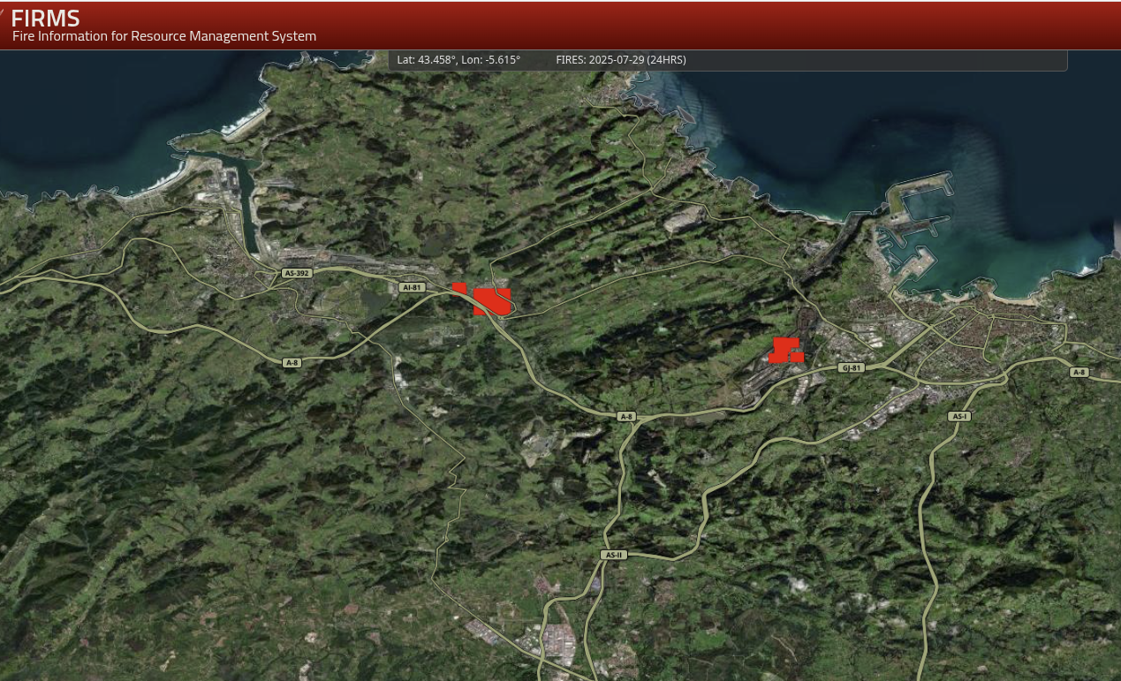Screen dimensions: 1121x681
Task: Click the AS-I road shield
Action: click(x=959, y=416)
